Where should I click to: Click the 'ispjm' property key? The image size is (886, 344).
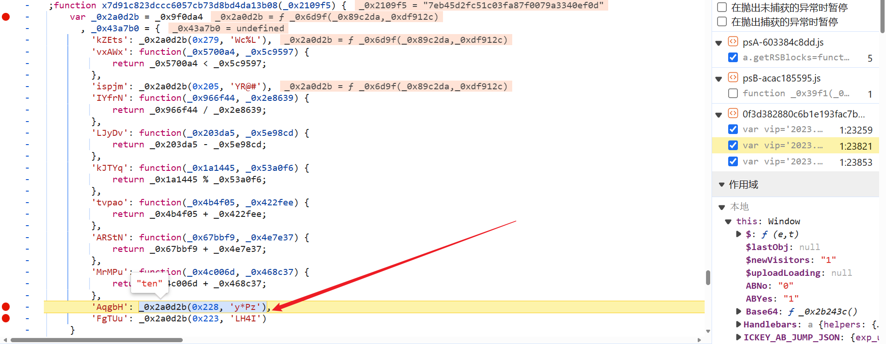coord(110,87)
